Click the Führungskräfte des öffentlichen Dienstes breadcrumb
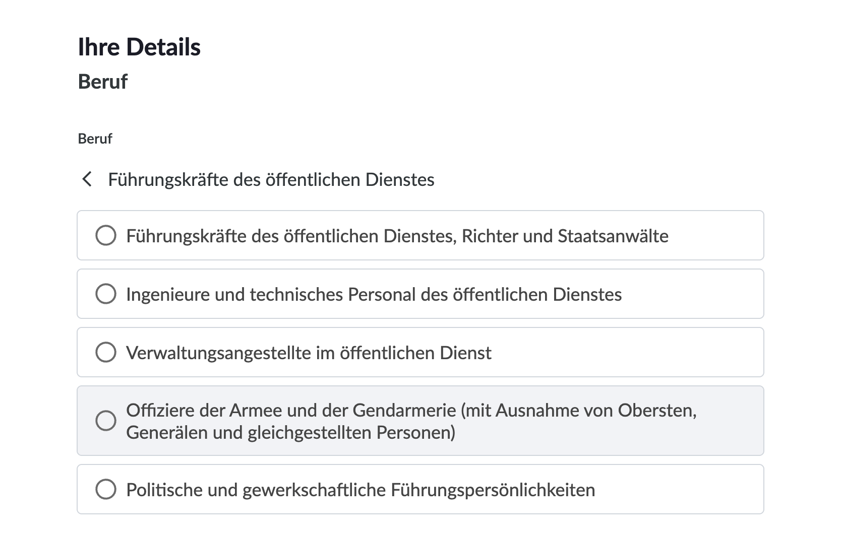Viewport: 841px width, 536px height. (x=271, y=179)
